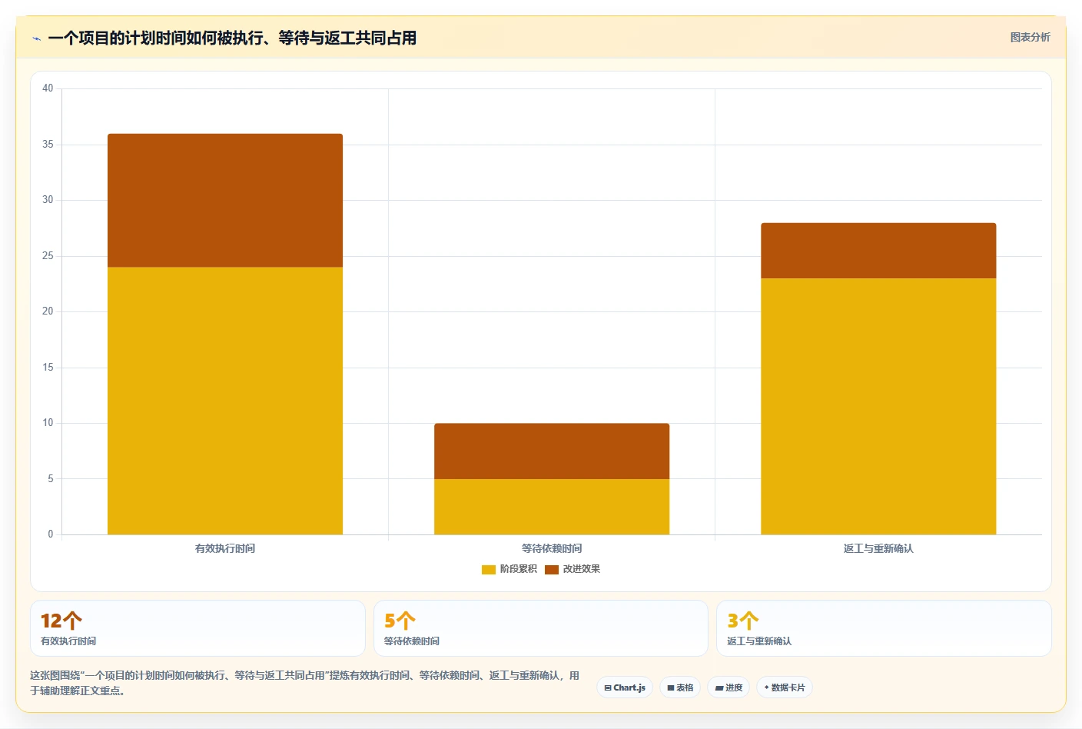Viewport: 1082px width, 729px height.
Task: Click the y-axis value 35
Action: point(48,145)
